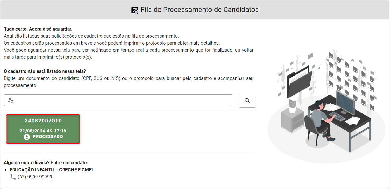Click the heading Tudo certo! Agora é só aguardar
This screenshot has width=390, height=189.
[38, 29]
